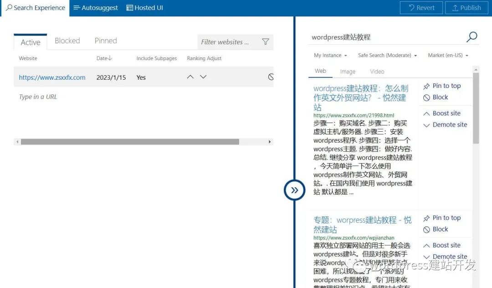This screenshot has height=288, width=492.
Task: Boost site for the wpjianzhan result
Action: point(442,245)
